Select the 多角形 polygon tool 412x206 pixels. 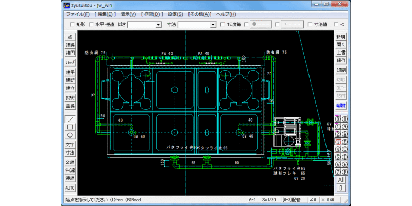pyautogui.click(x=70, y=98)
